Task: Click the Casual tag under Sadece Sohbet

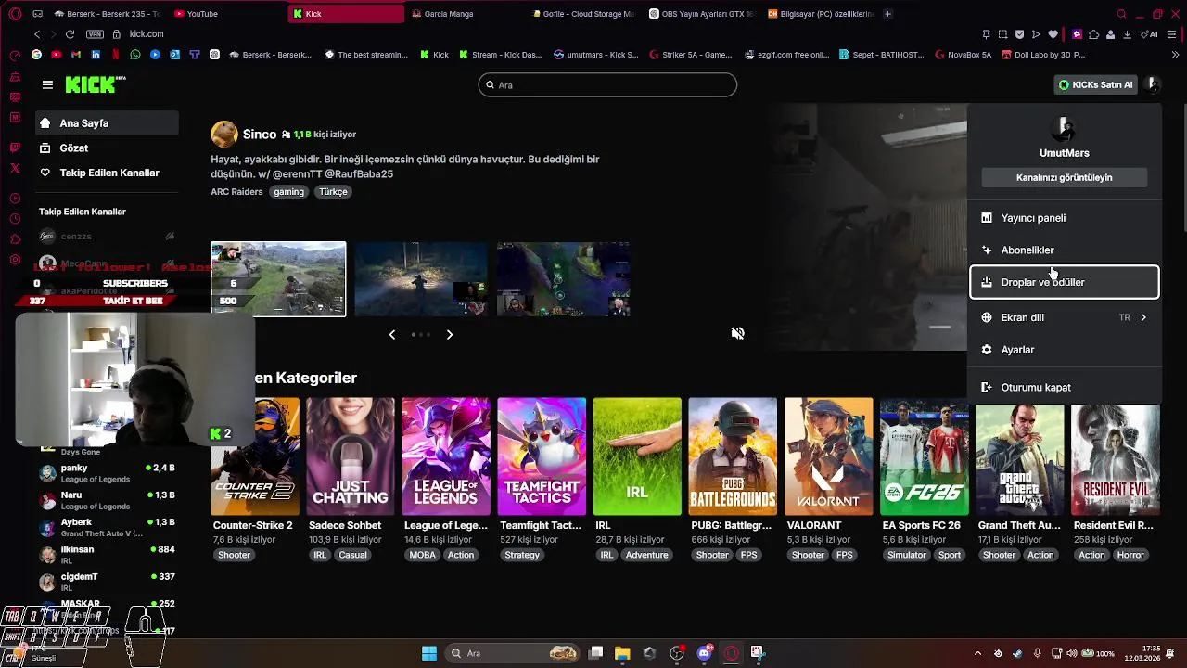Action: 352,555
